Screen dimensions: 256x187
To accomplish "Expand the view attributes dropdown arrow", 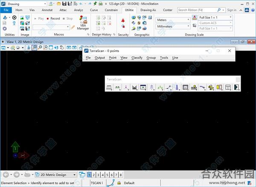I will 8,48.
